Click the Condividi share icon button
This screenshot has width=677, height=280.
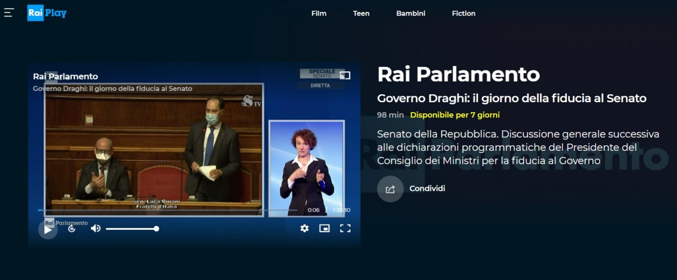point(390,189)
